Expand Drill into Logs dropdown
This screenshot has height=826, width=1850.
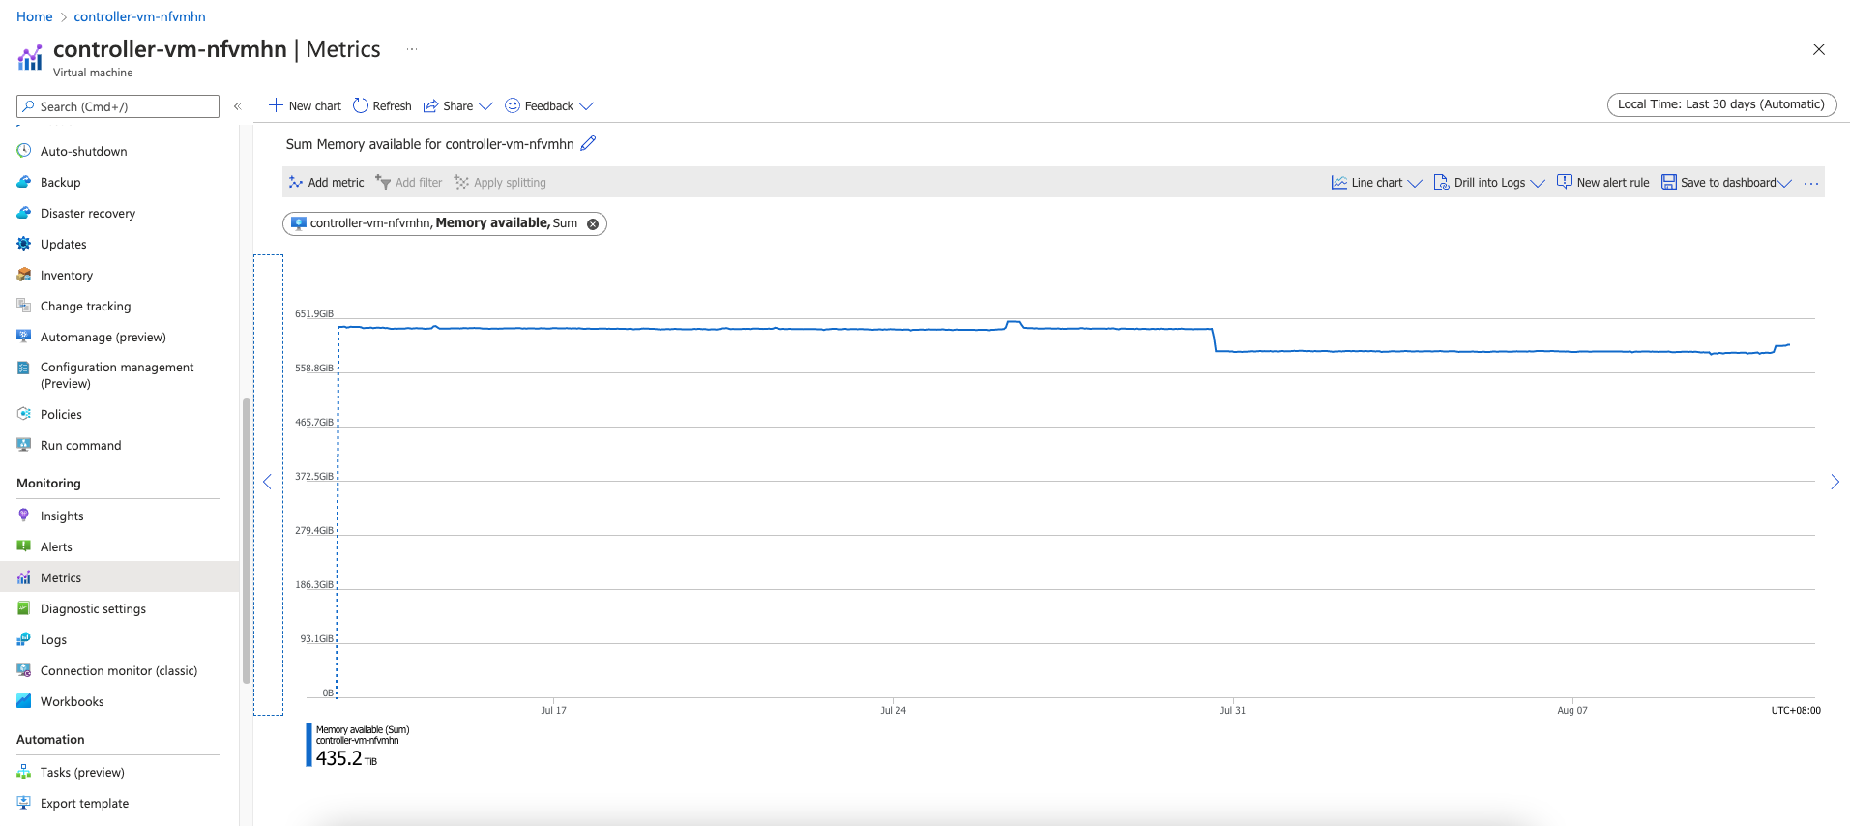click(1489, 183)
